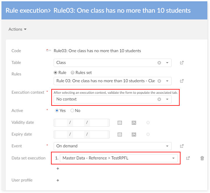Select the Rule radio button
Viewport: 210px width, 193px height.
click(55, 72)
